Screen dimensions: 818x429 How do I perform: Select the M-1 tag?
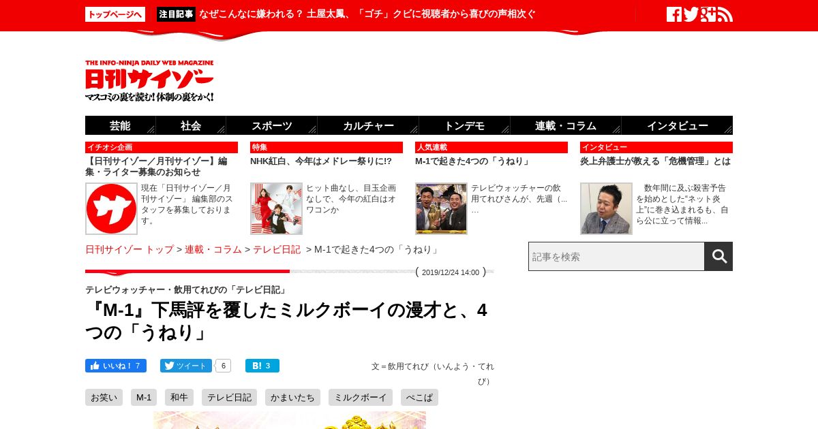click(x=144, y=398)
